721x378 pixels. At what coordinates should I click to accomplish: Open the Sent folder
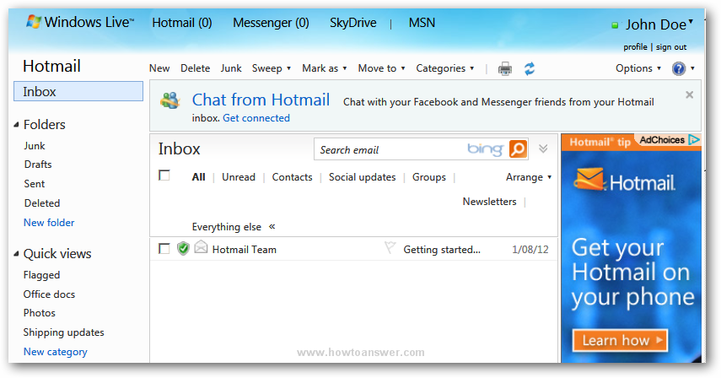pyautogui.click(x=35, y=183)
